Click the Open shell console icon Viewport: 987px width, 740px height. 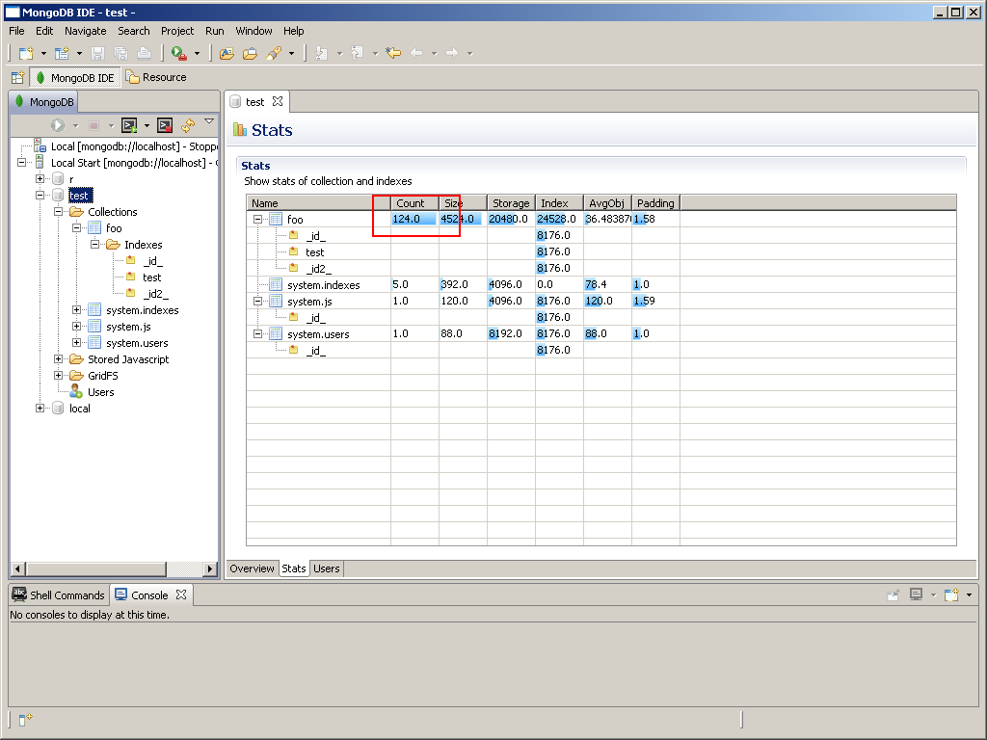point(130,125)
